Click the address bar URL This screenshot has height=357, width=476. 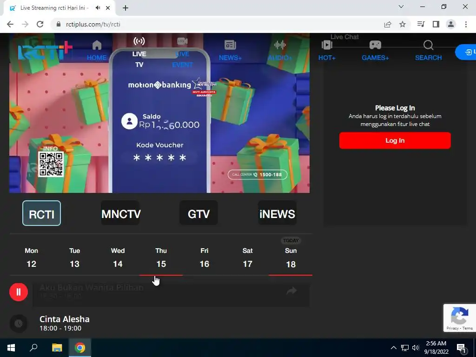tap(93, 24)
